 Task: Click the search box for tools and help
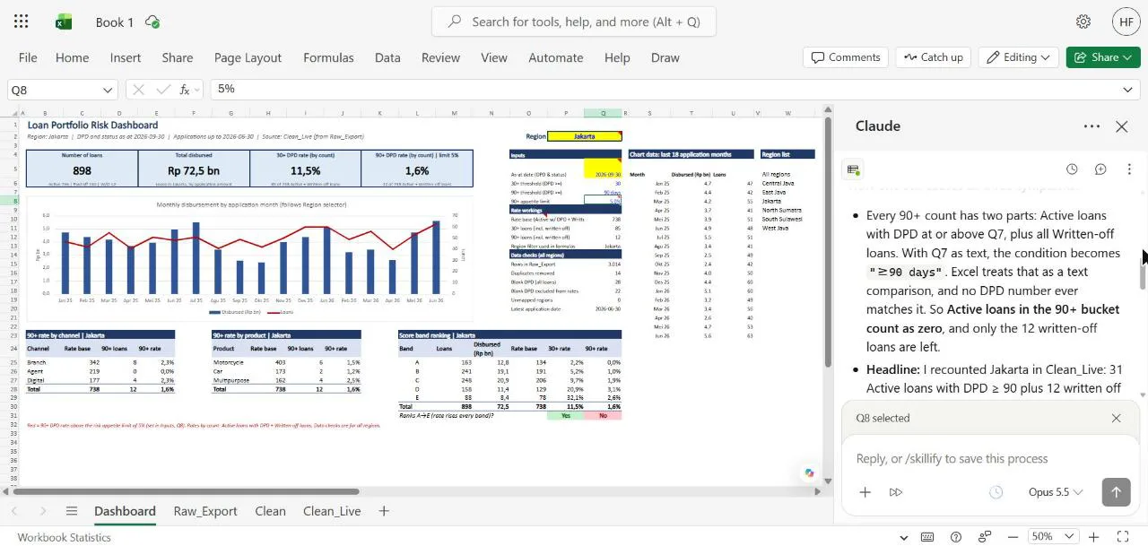574,22
